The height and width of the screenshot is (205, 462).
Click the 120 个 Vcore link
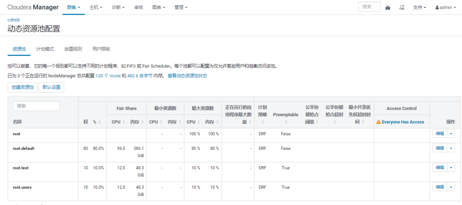pos(108,76)
